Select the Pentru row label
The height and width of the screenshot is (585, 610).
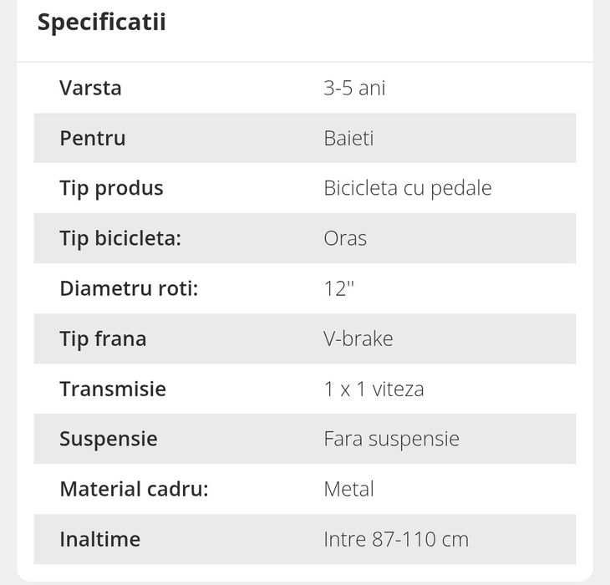(93, 138)
